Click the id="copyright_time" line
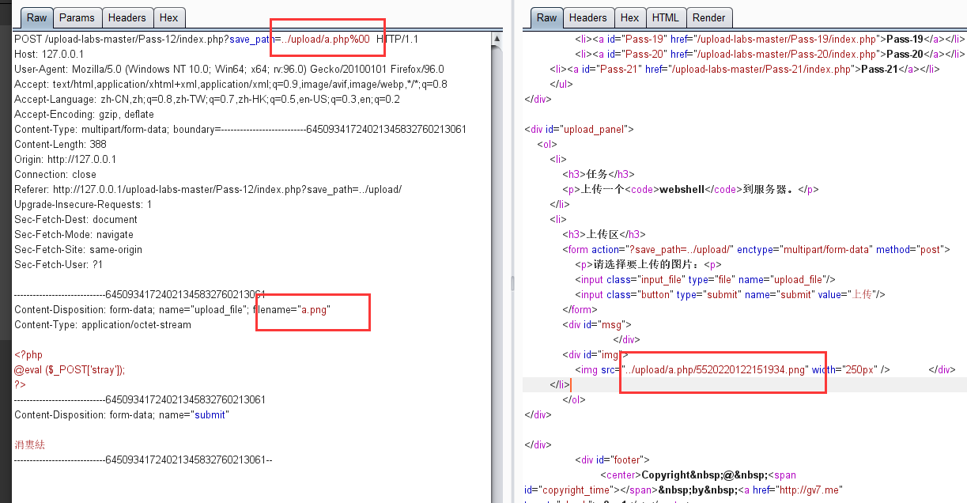 [x=683, y=490]
